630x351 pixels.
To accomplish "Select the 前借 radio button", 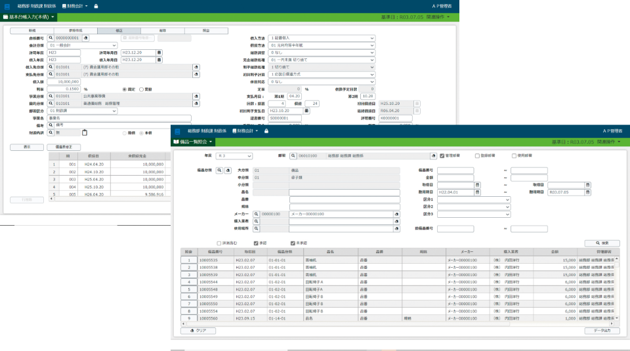I will 125,133.
